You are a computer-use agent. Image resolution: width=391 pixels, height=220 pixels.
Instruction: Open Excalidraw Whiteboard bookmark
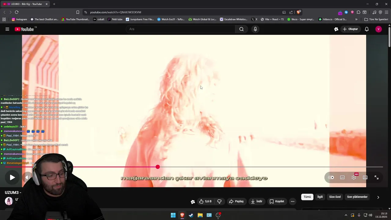(234, 19)
